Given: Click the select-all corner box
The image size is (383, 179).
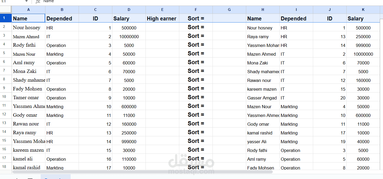Looking at the screenshot, I should click(x=6, y=10).
